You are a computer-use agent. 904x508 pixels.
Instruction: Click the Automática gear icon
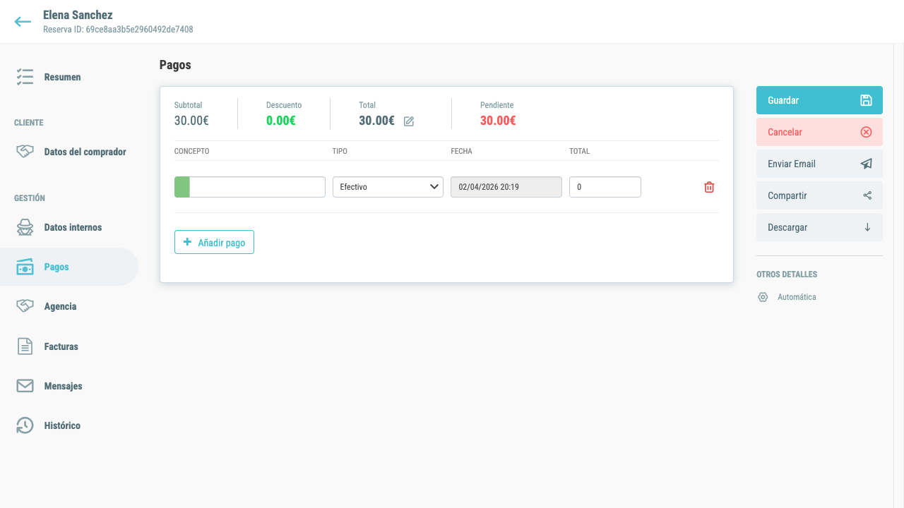(x=763, y=297)
